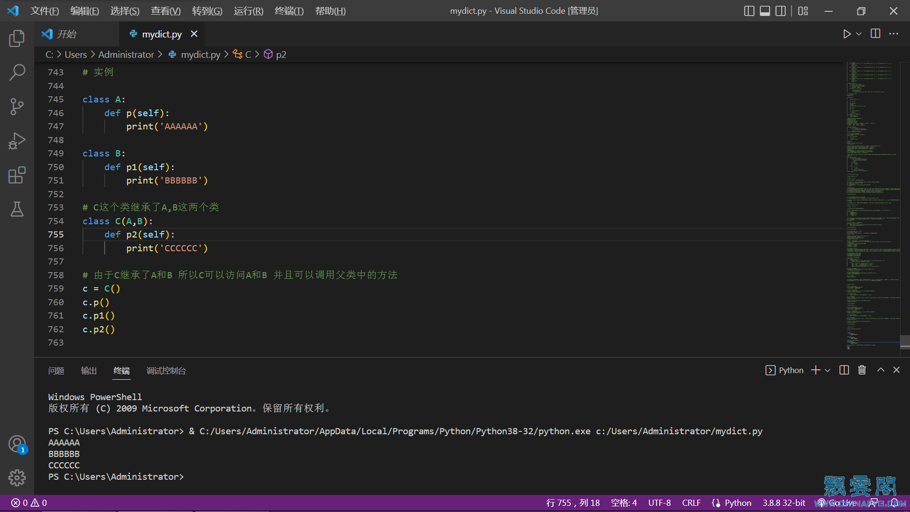Close the mydict.py editor tab
Image resolution: width=910 pixels, height=512 pixels.
click(x=194, y=34)
